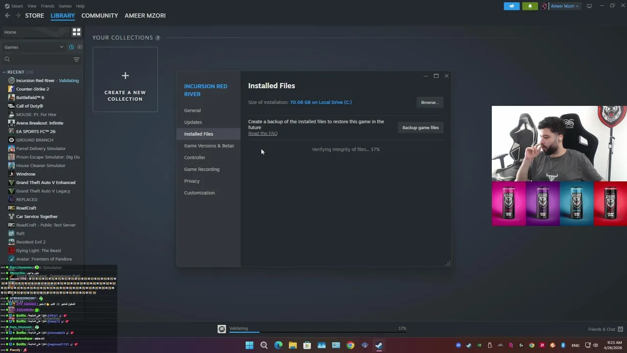Click Backup game files button
The height and width of the screenshot is (353, 627).
tap(420, 127)
